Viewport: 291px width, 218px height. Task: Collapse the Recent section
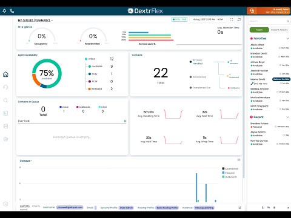point(287,117)
